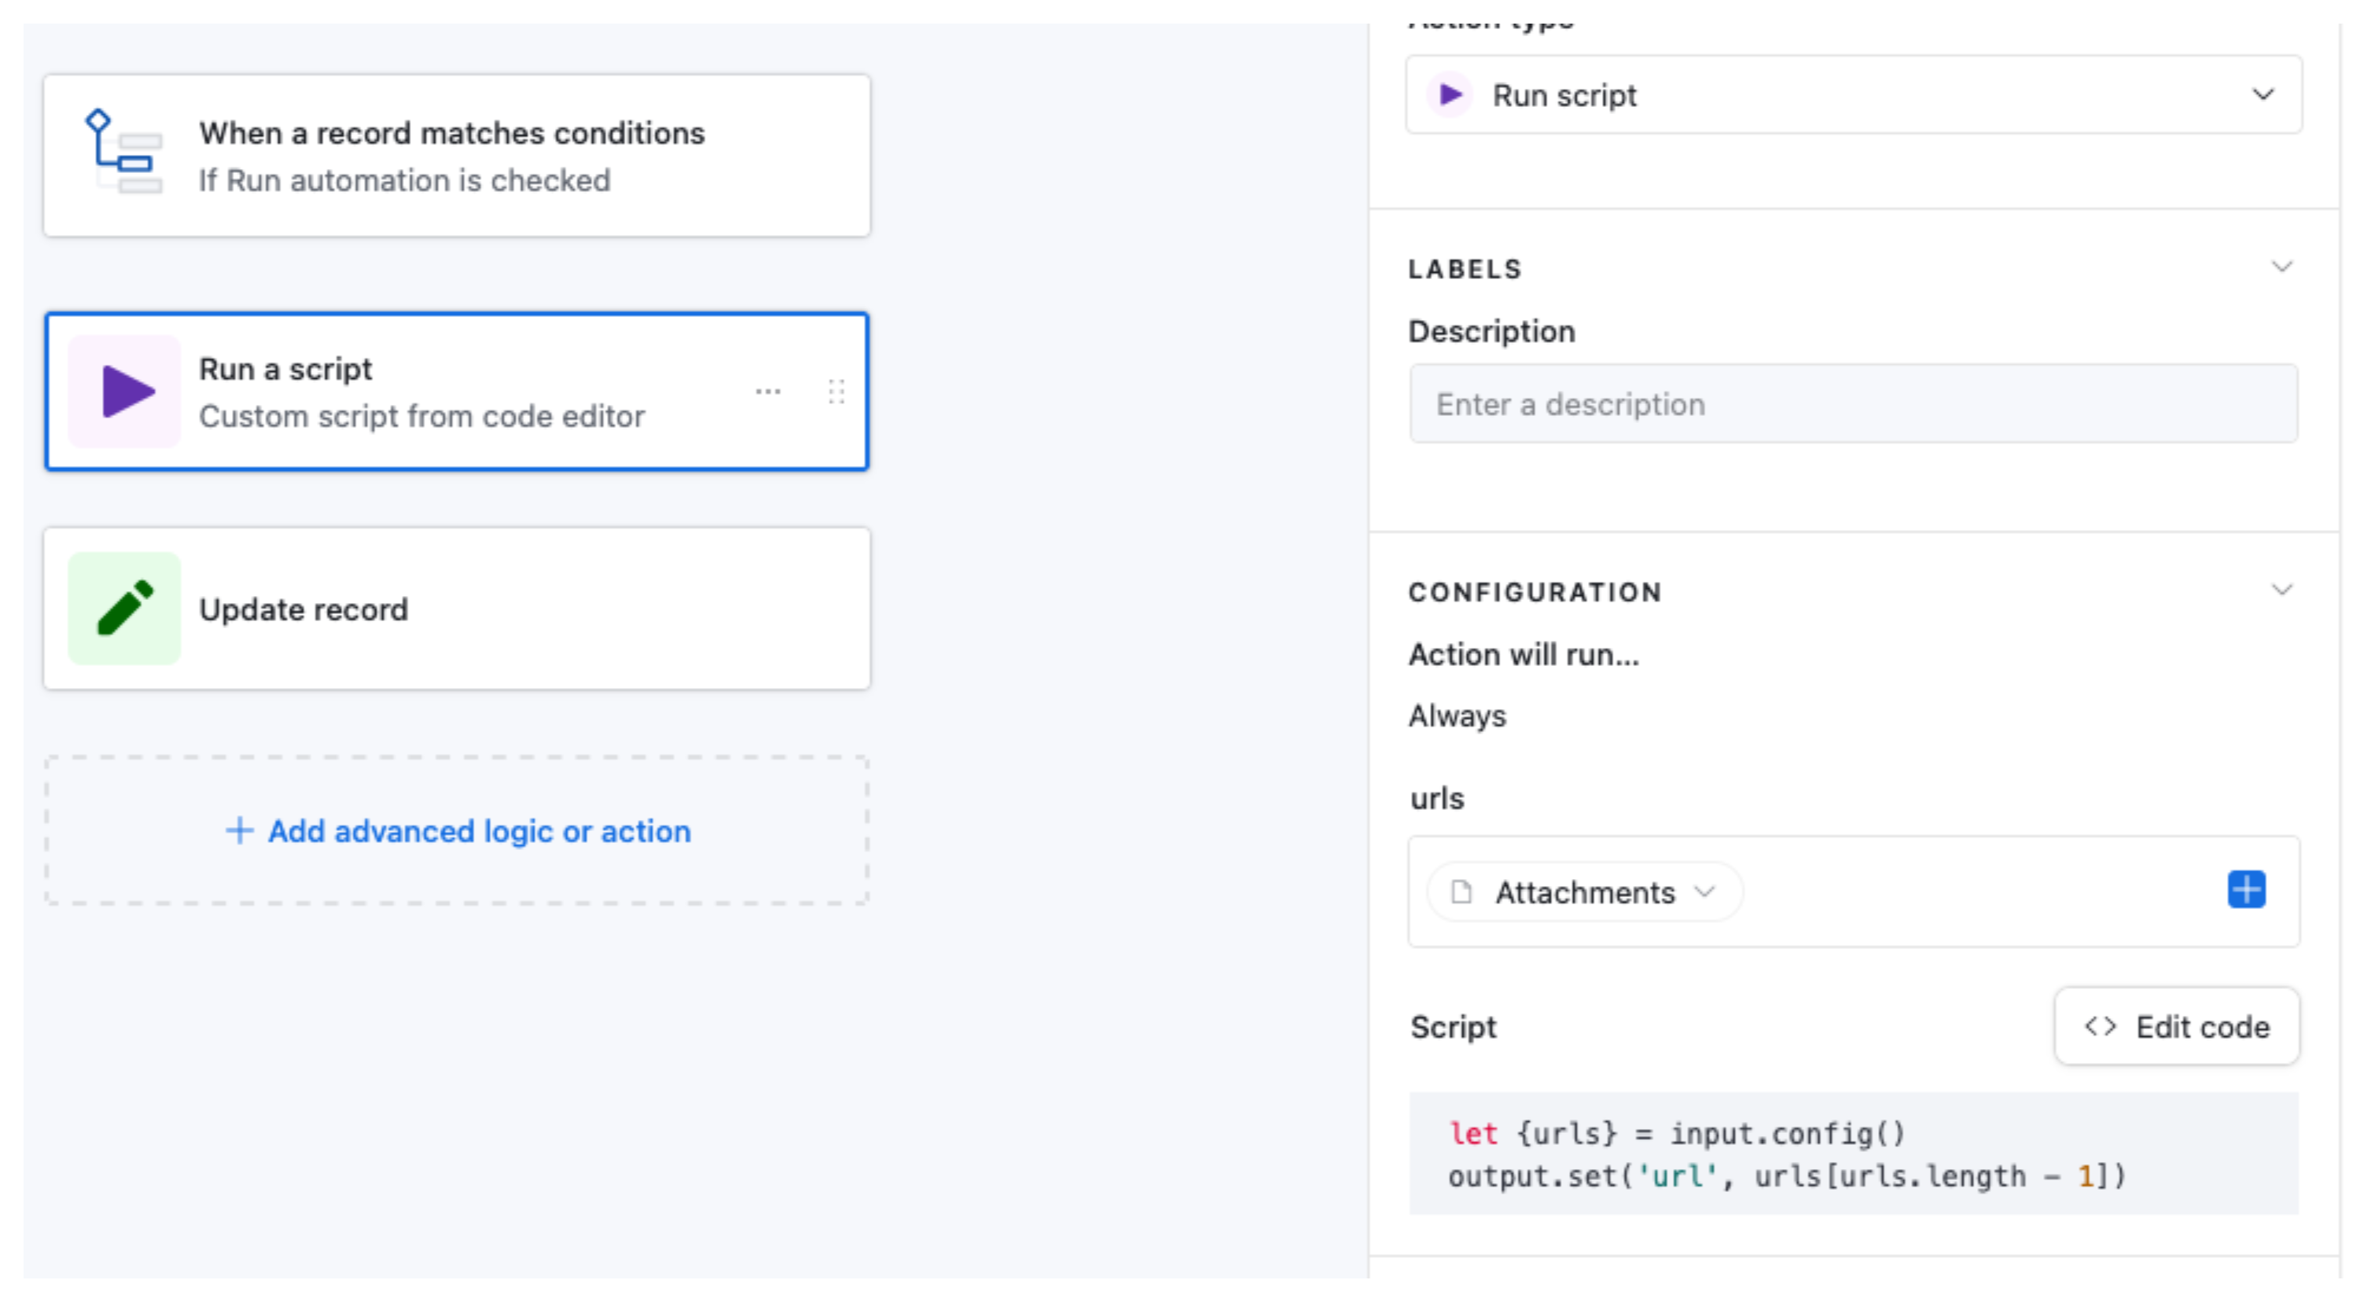The height and width of the screenshot is (1302, 2367).
Task: Click the flowchart icon on the trigger card
Action: point(124,154)
